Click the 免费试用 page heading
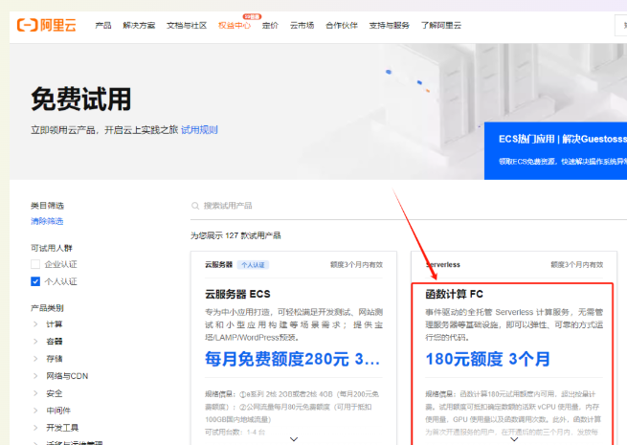Screen dimensions: 627x445 pos(81,99)
